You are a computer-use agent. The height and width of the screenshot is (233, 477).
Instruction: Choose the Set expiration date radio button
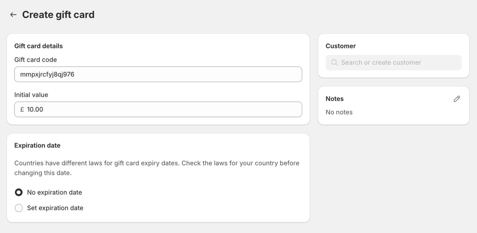[19, 208]
